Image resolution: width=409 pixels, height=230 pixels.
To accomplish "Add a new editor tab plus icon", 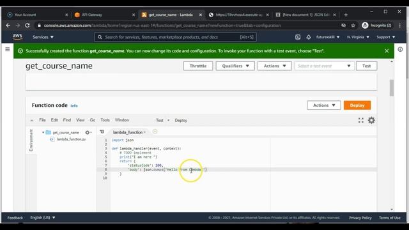I will click(155, 132).
